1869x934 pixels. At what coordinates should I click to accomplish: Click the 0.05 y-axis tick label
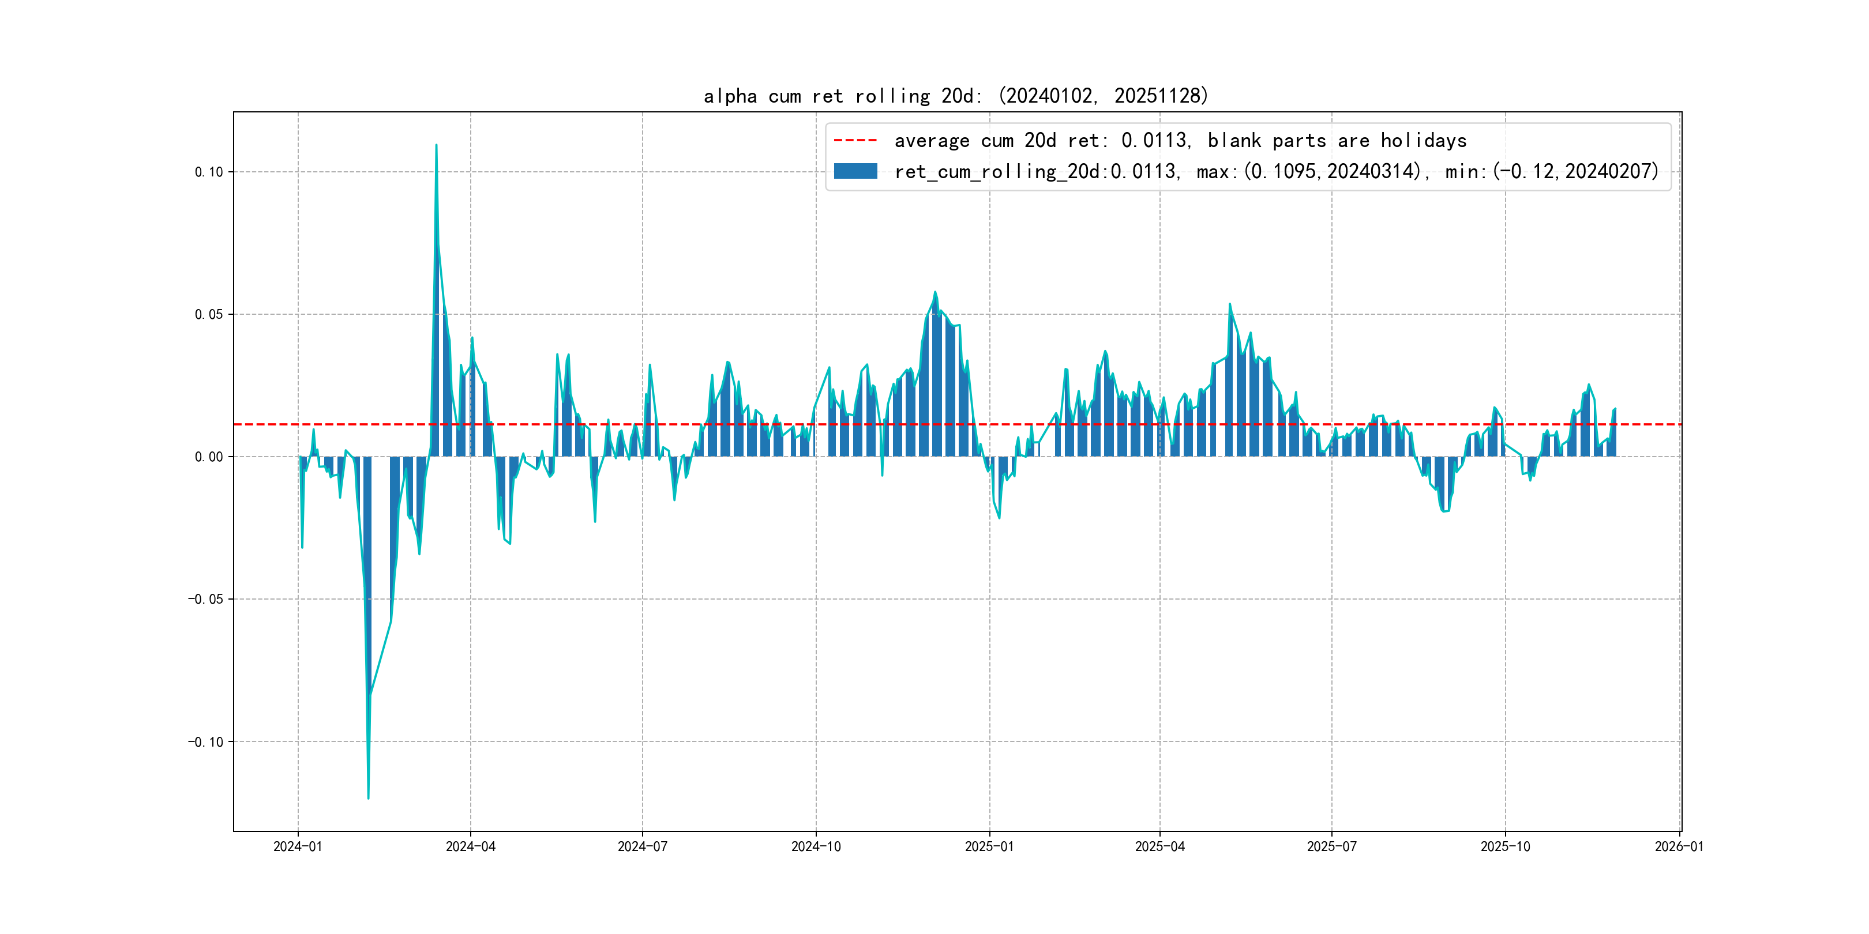pyautogui.click(x=208, y=314)
